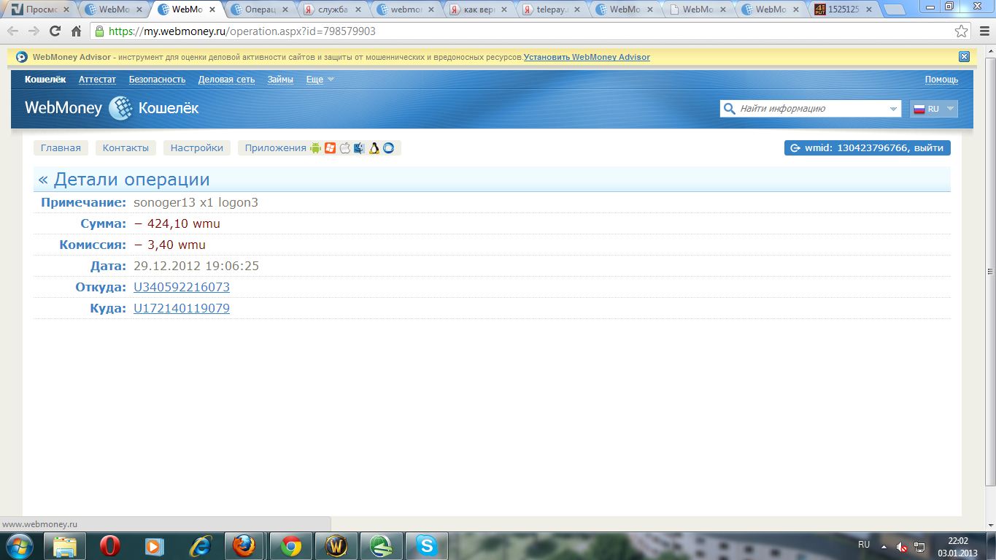Reload the page with the refresh icon
Viewport: 996px width, 560px height.
55,31
